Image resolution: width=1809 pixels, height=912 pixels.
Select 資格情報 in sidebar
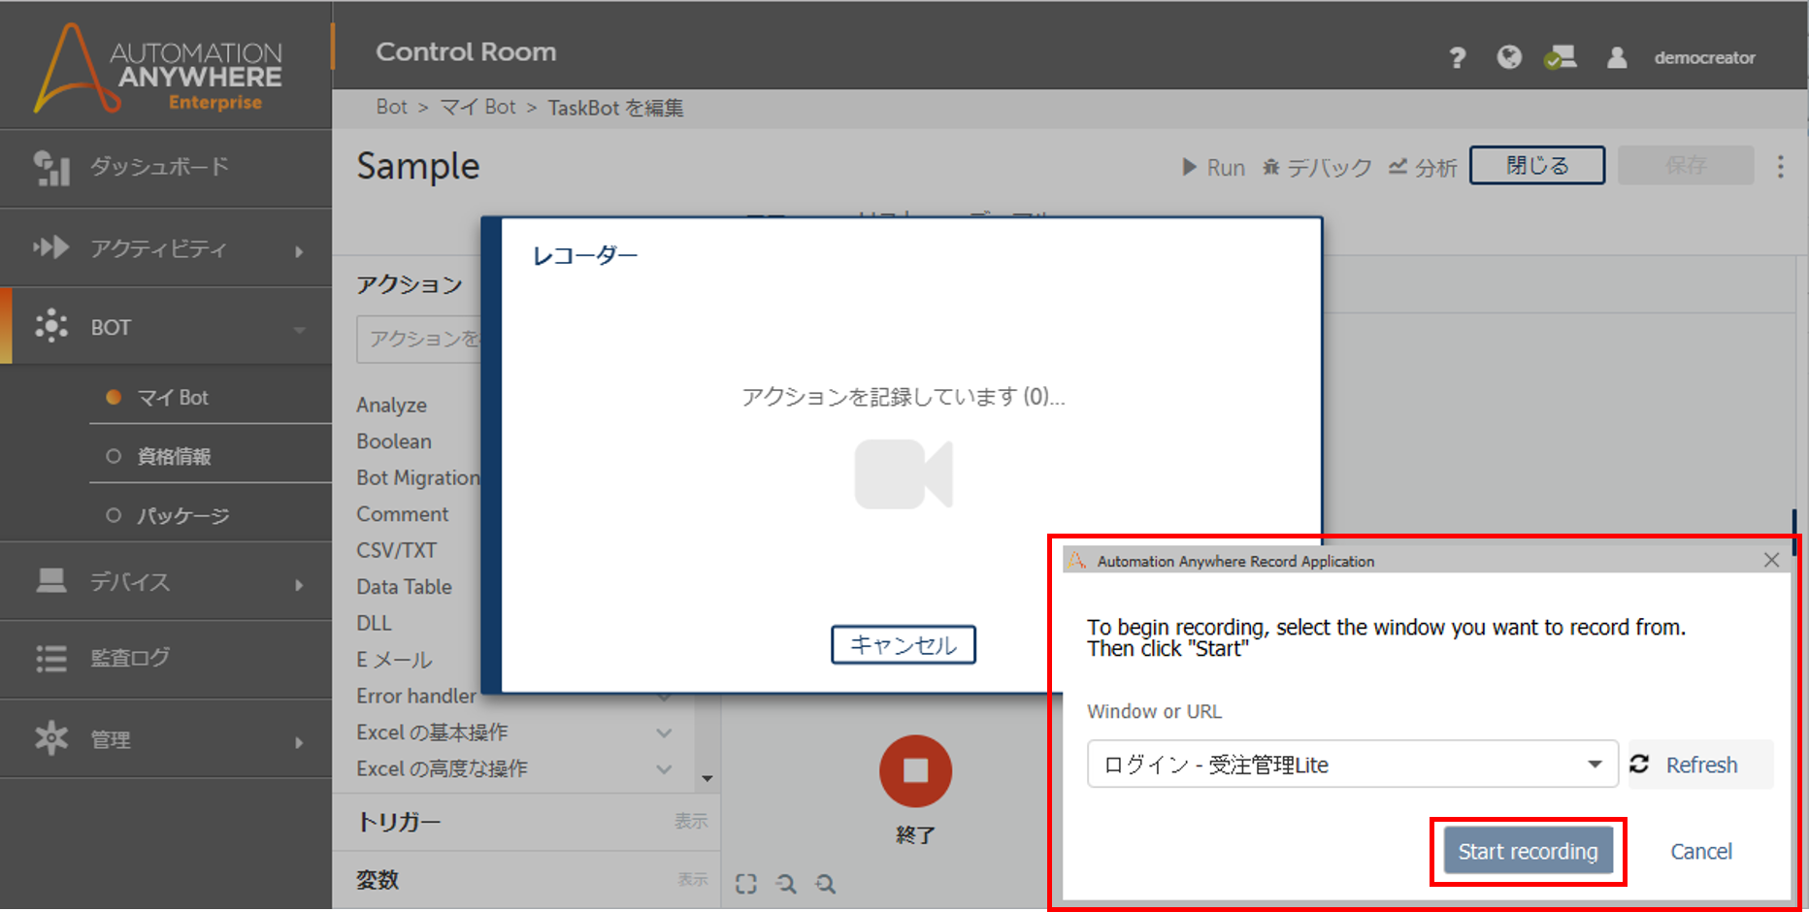click(174, 457)
